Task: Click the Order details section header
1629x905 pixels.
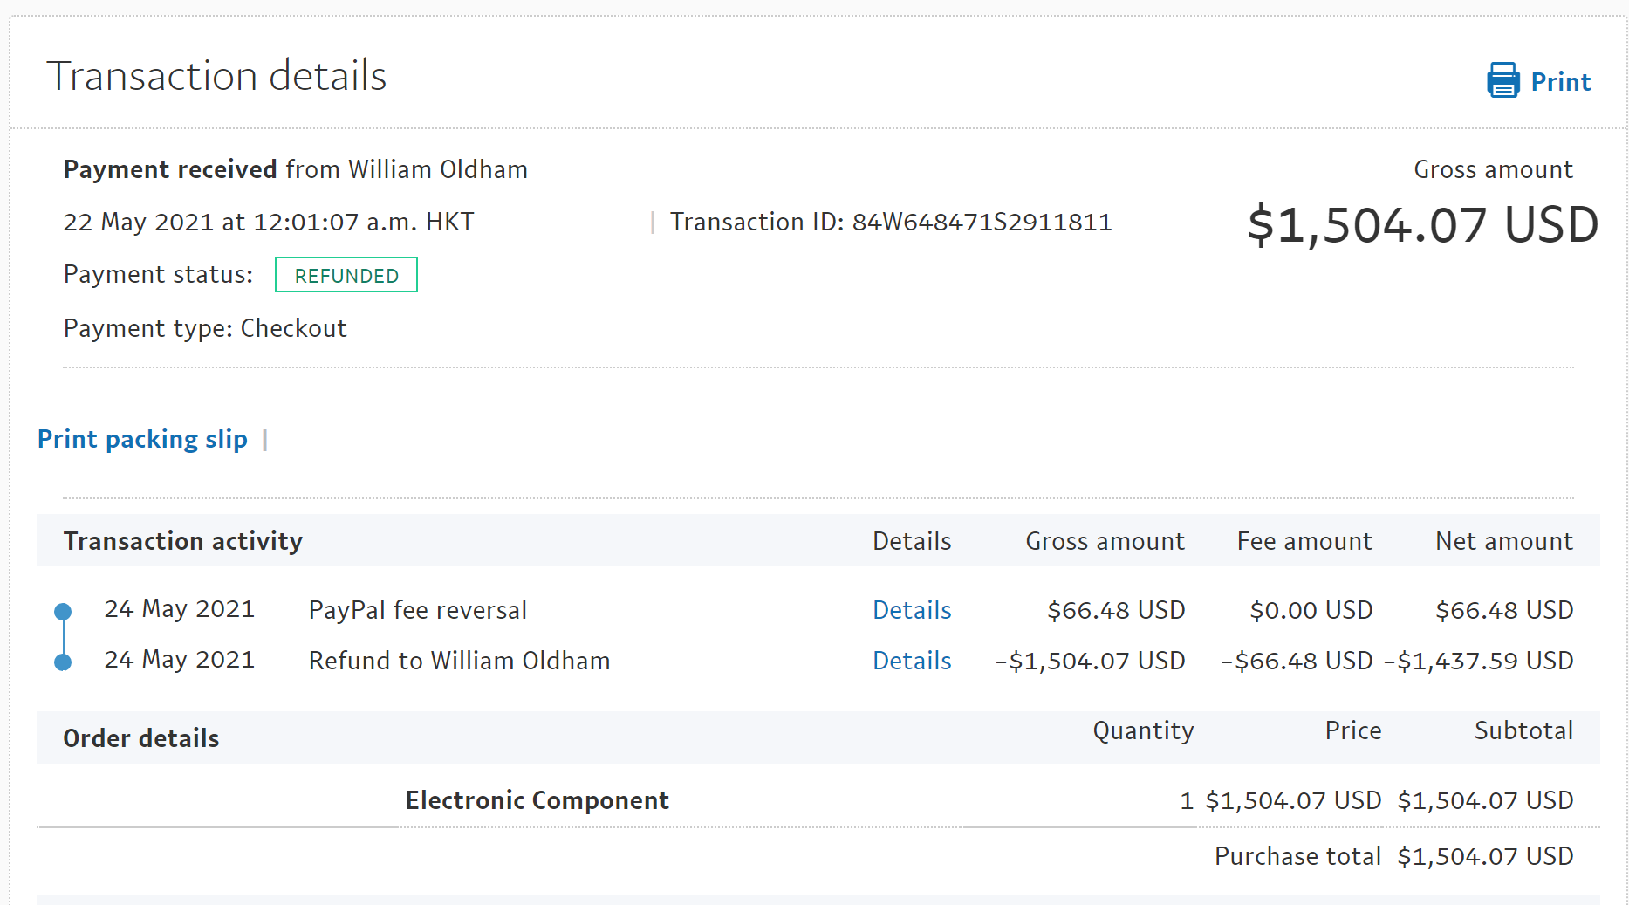Action: 141,738
